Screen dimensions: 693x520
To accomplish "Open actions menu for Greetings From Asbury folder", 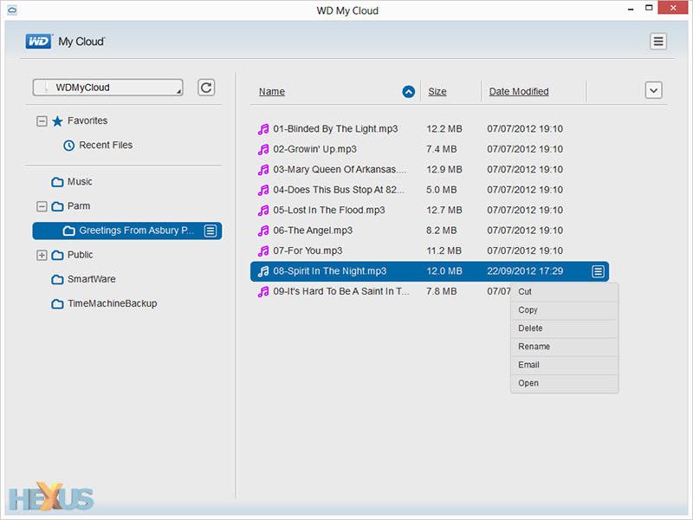I will (210, 231).
